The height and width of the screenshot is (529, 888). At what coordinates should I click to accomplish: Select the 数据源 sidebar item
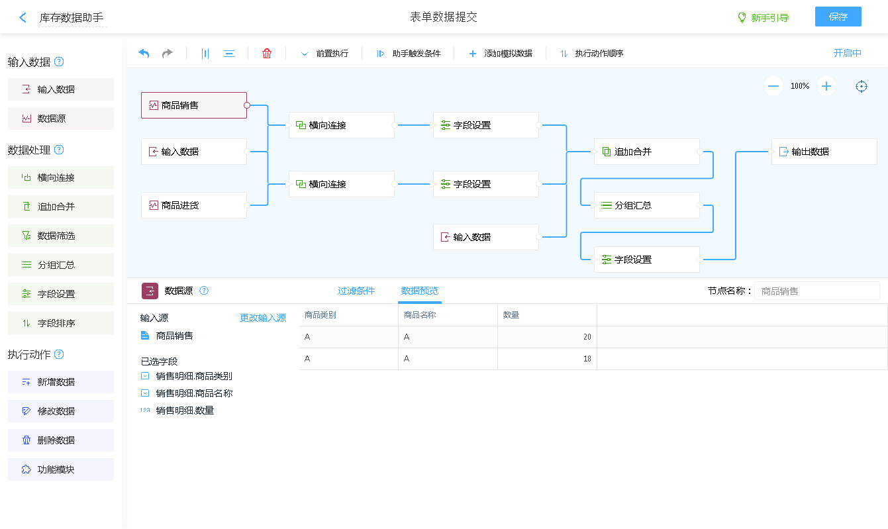(61, 119)
